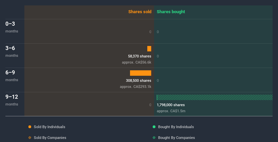Click the striped Bought By Companies legend icon
Image resolution: width=278 pixels, height=142 pixels.
pos(154,138)
